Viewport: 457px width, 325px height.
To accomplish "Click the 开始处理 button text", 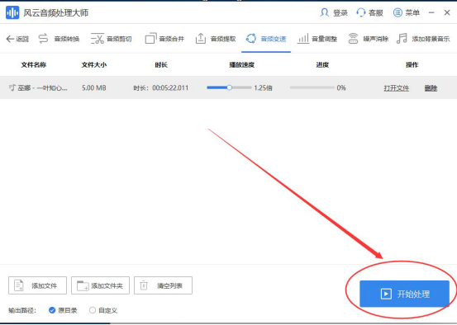I will [x=413, y=294].
